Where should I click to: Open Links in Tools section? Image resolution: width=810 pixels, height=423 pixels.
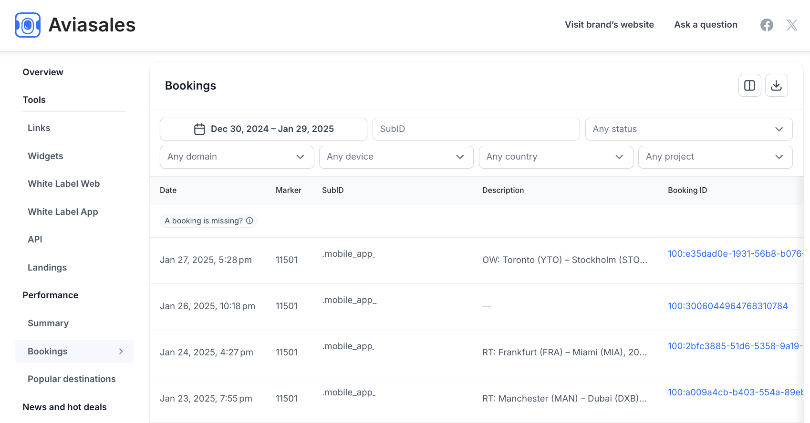tap(39, 128)
